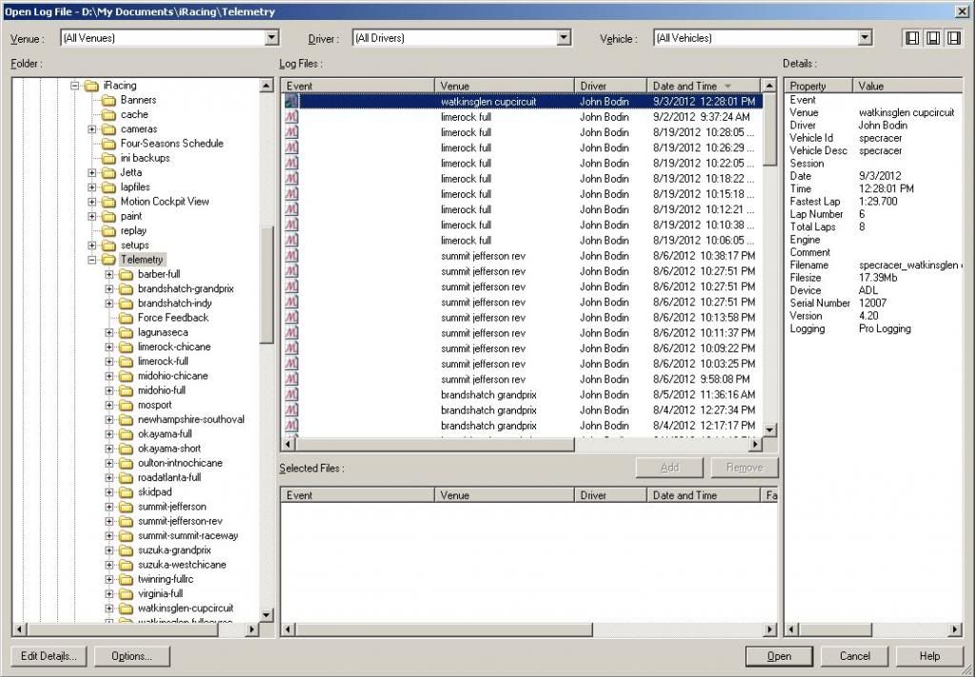Expand the Jetta folder
Image resolution: width=975 pixels, height=677 pixels.
click(x=92, y=172)
